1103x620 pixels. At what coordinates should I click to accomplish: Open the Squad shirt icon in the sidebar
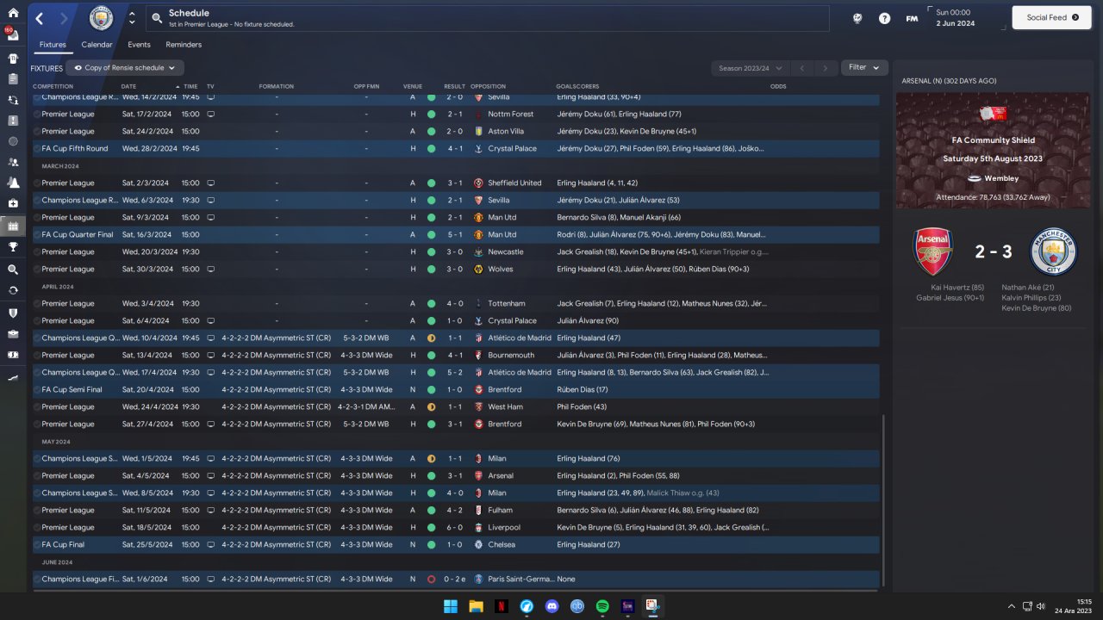point(13,59)
